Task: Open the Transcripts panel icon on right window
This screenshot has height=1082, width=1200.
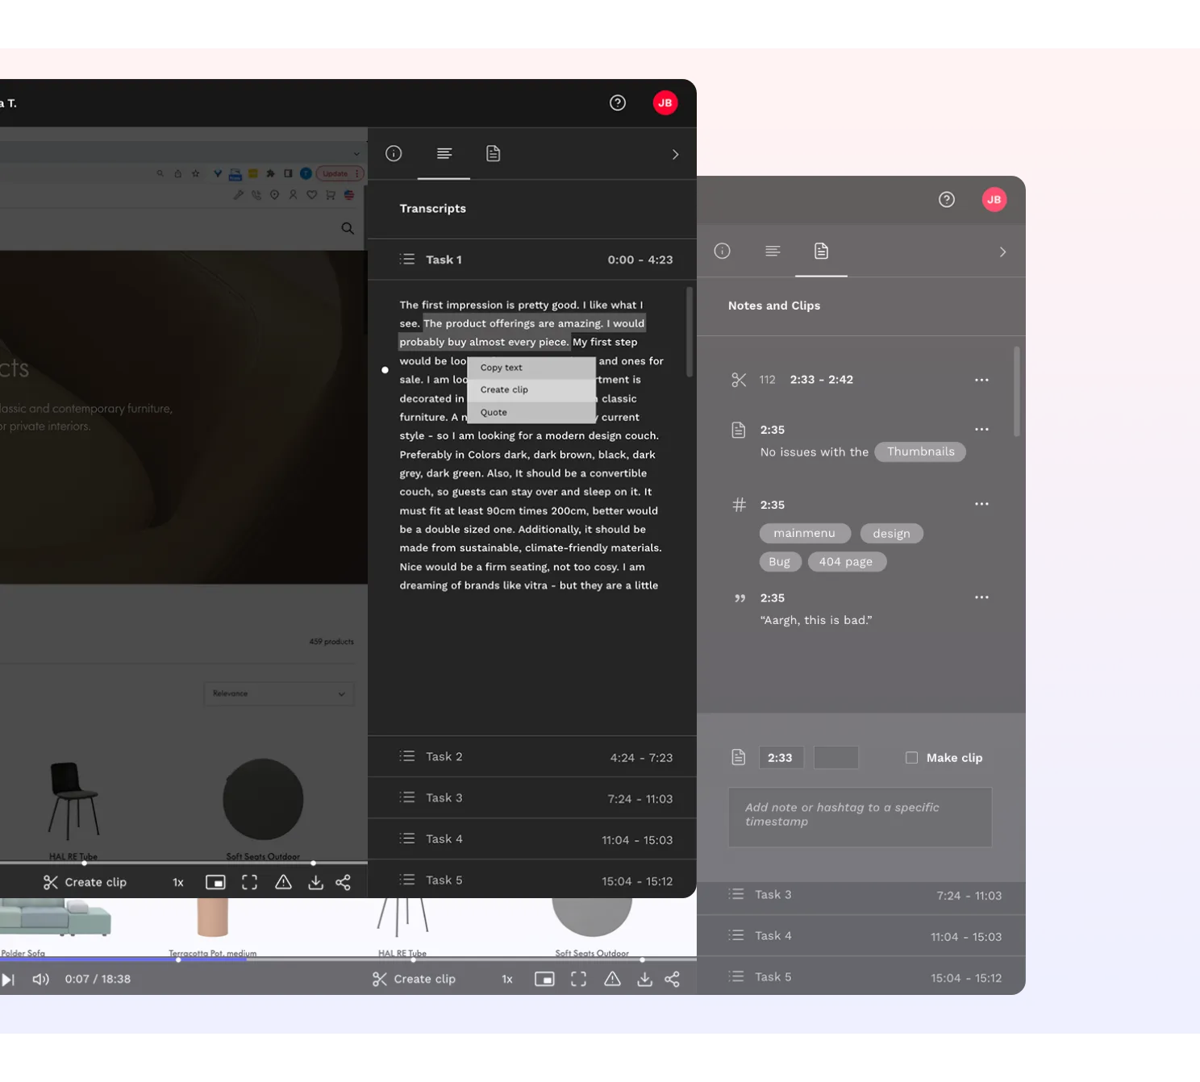Action: coord(773,251)
